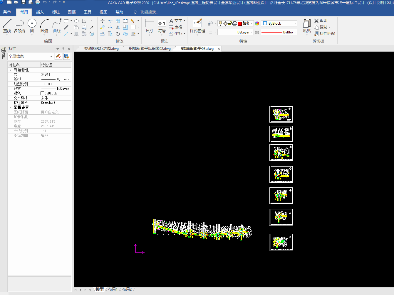The width and height of the screenshot is (394, 295).
Task: Switch to 交通路线标志图.dwg document tab
Action: [x=101, y=49]
